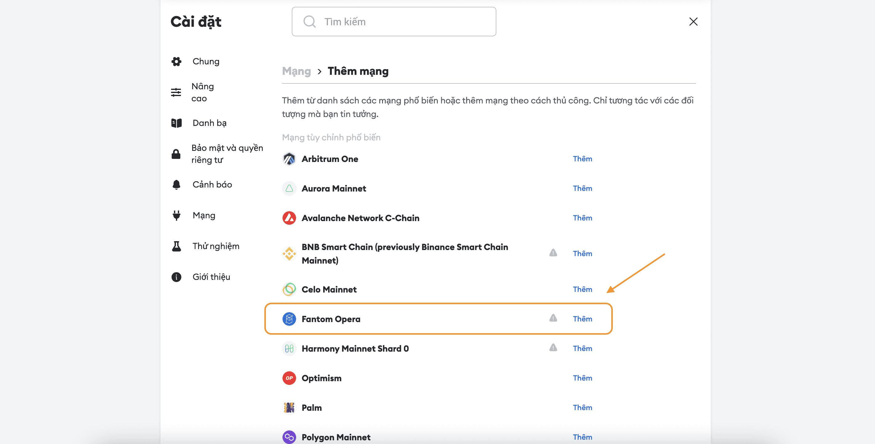Click the Avalanche Network C-Chain logo
The height and width of the screenshot is (444, 875).
[289, 218]
